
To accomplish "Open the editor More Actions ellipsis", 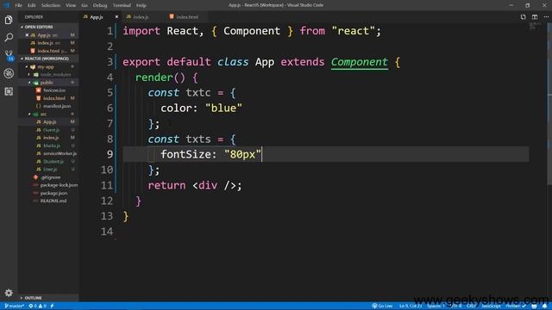I will pyautogui.click(x=546, y=17).
